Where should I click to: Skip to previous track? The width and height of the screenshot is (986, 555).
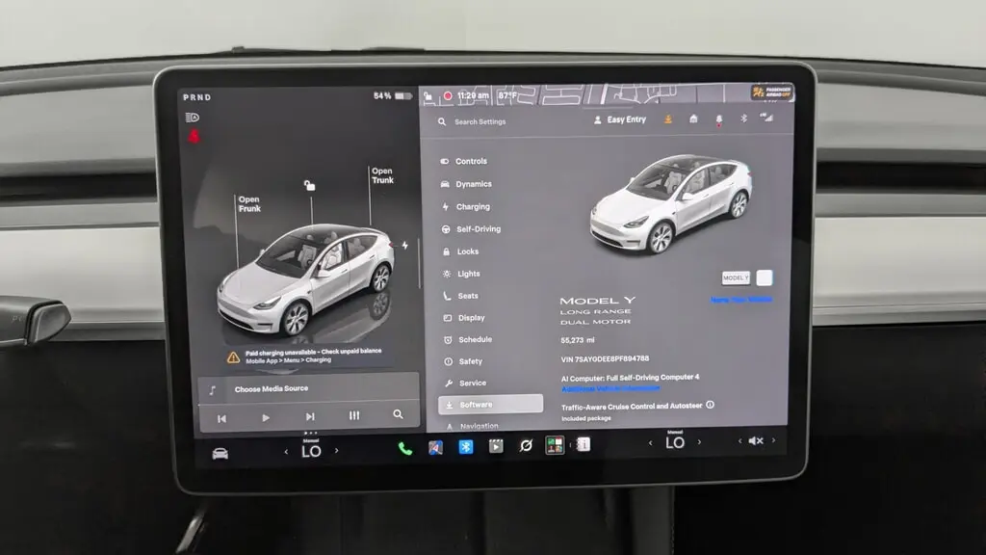pos(221,418)
